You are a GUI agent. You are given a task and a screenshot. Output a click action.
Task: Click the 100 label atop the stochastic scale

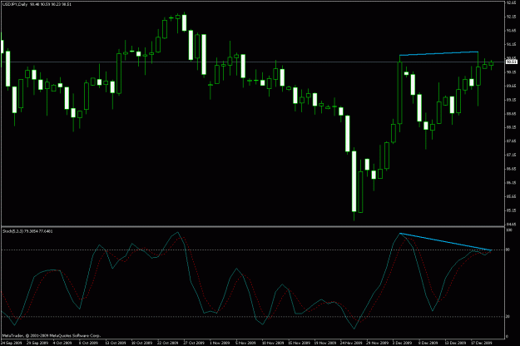(x=508, y=230)
